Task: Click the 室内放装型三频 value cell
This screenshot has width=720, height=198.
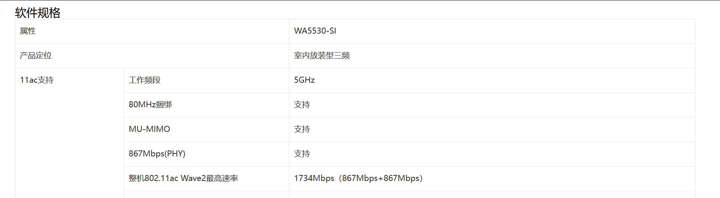Action: pos(321,56)
